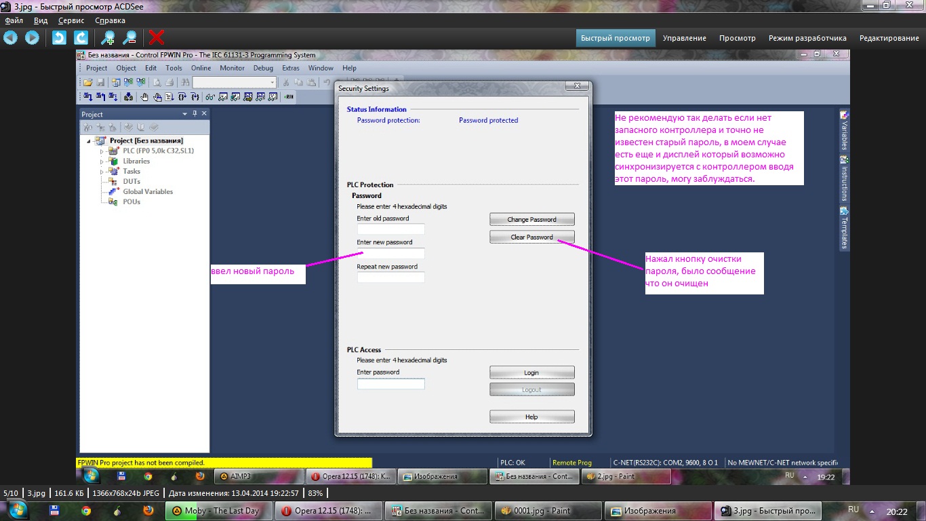
Task: Open the Сервис menu
Action: click(71, 20)
